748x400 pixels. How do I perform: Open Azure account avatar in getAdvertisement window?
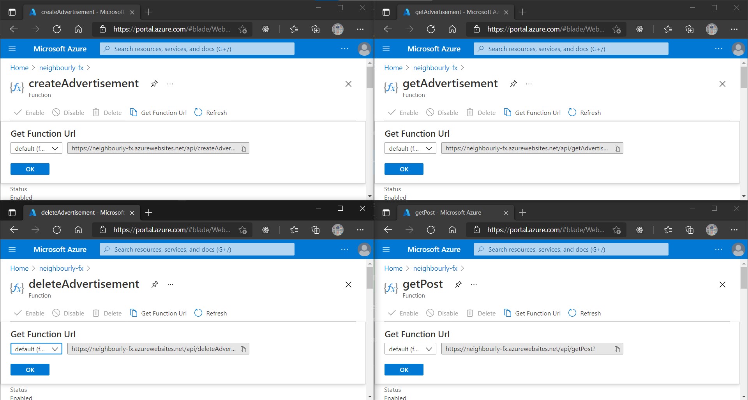[738, 49]
